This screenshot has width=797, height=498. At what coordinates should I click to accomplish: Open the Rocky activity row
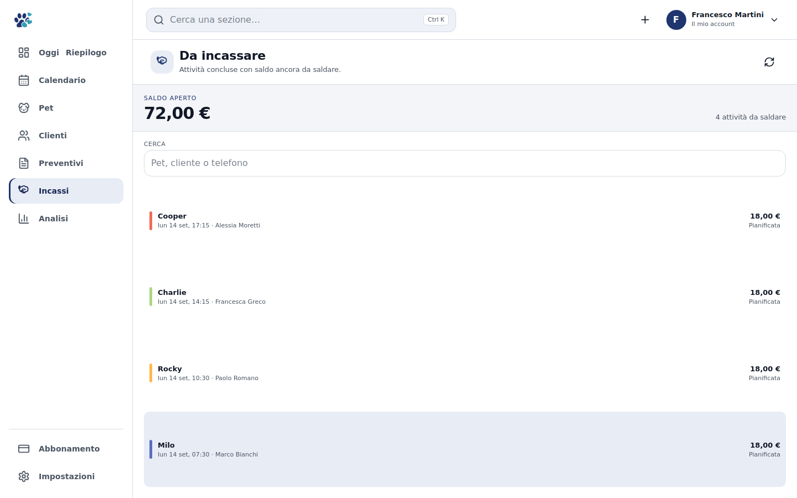point(465,373)
